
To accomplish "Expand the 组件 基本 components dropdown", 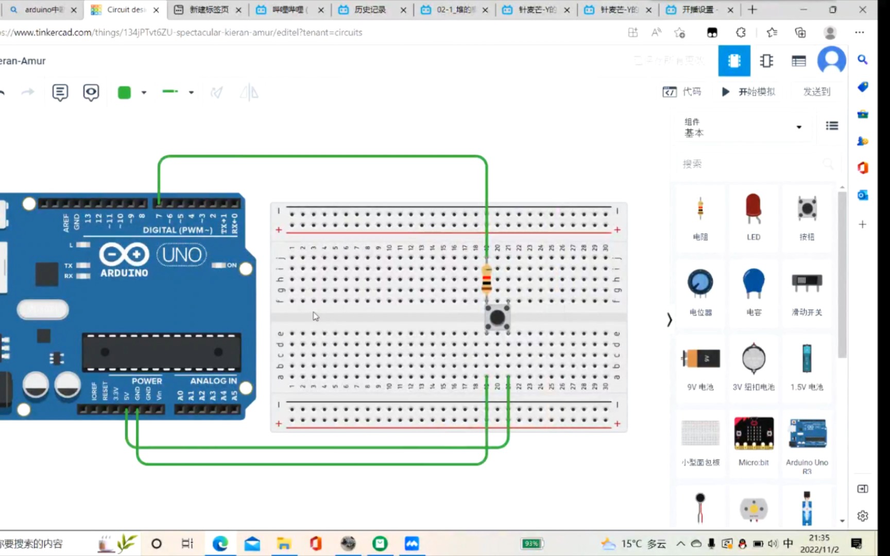I will (x=743, y=127).
